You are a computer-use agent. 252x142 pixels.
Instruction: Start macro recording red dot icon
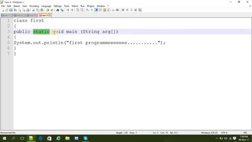(x=123, y=10)
